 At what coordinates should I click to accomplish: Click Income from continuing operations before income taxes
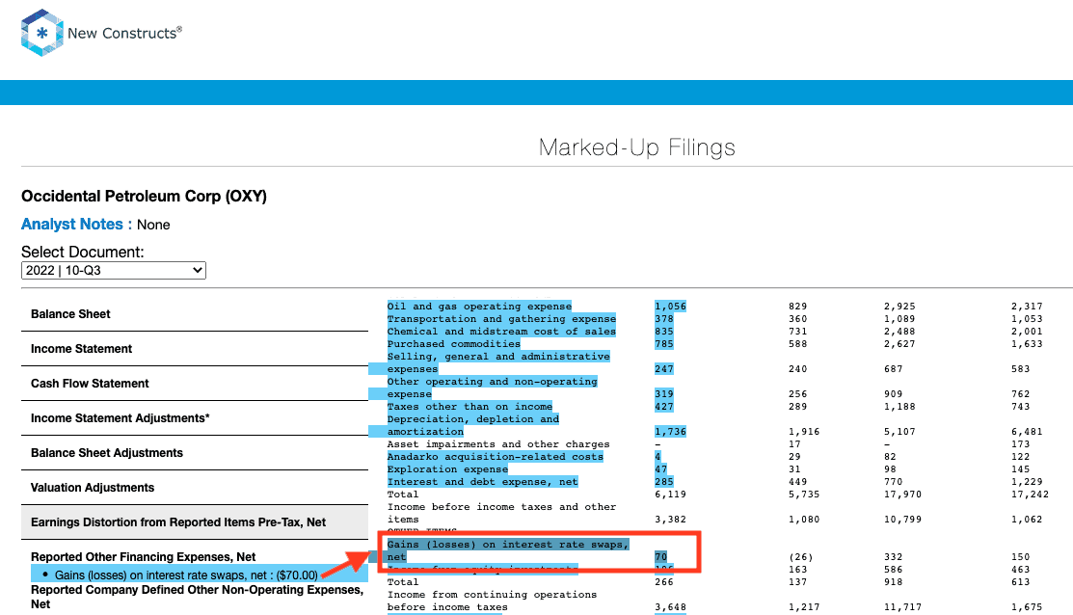pyautogui.click(x=492, y=601)
